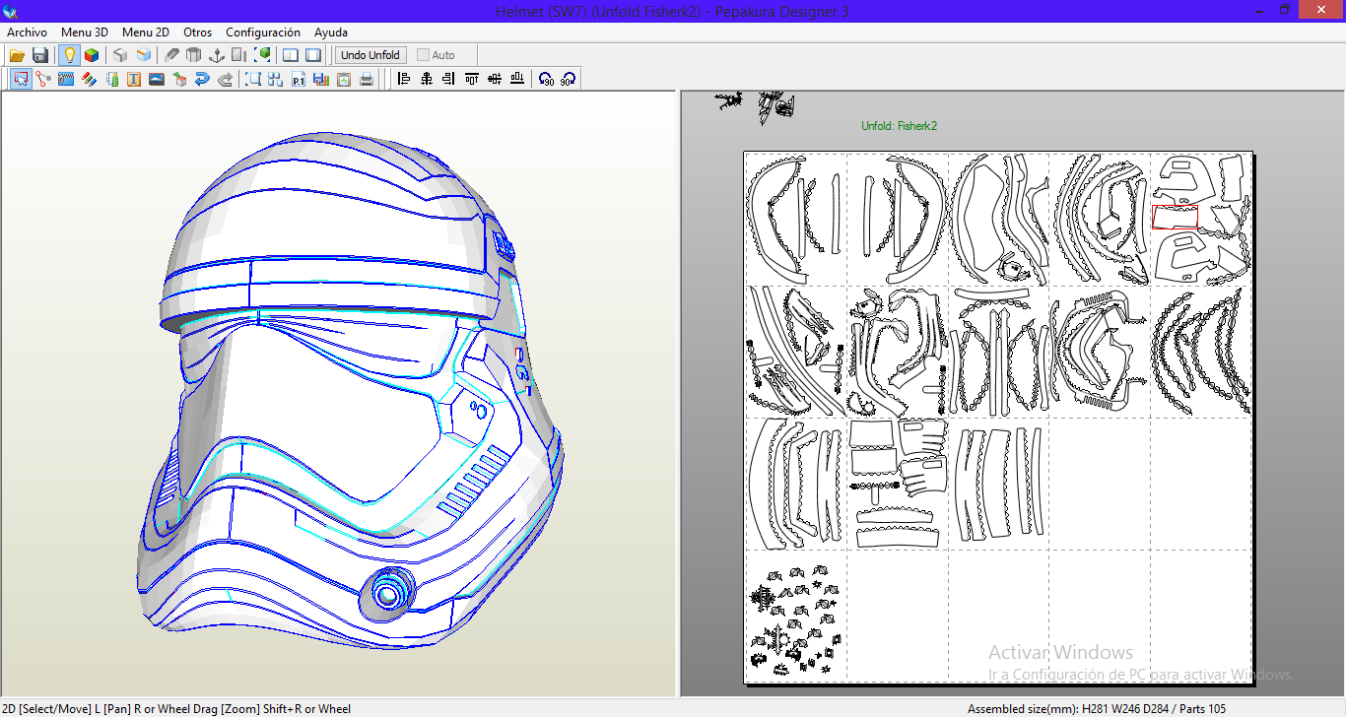Image resolution: width=1346 pixels, height=717 pixels.
Task: Select the grey eraser-shaped tool icon
Action: point(171,55)
